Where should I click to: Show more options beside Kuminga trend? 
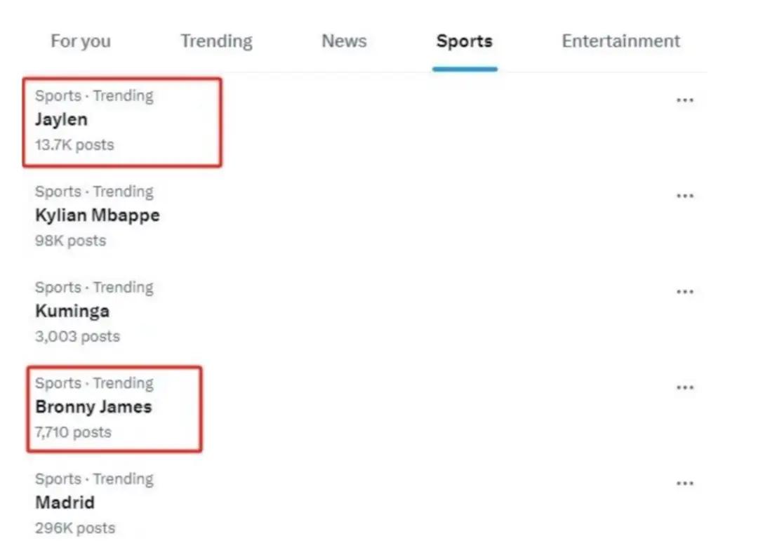pos(684,292)
